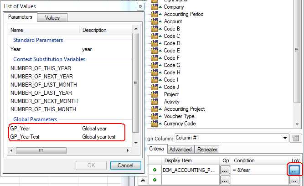
Task: Open the Column #1 dropdown
Action: click(x=285, y=138)
